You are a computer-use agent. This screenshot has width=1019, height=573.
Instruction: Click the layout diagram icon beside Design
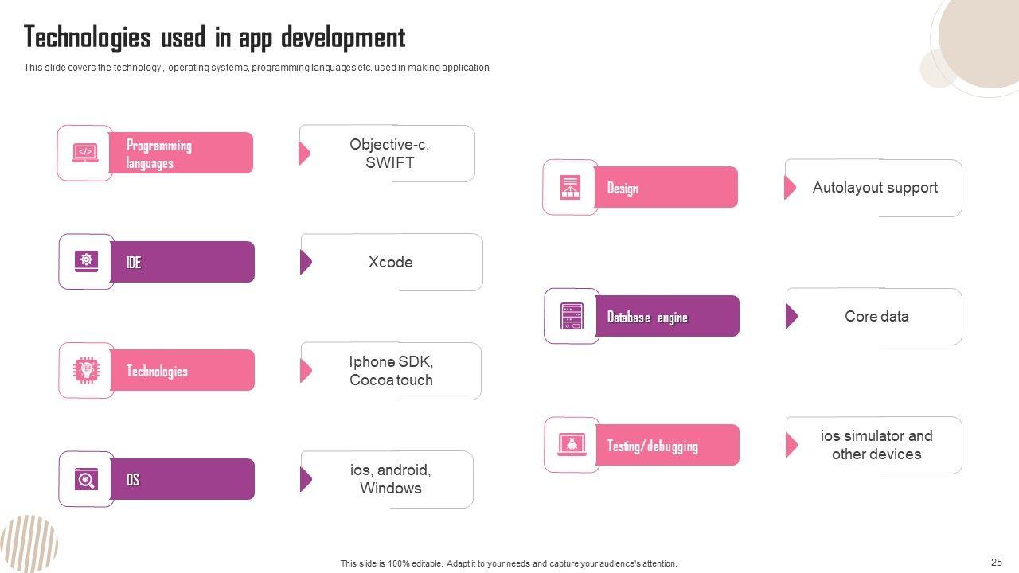point(570,187)
